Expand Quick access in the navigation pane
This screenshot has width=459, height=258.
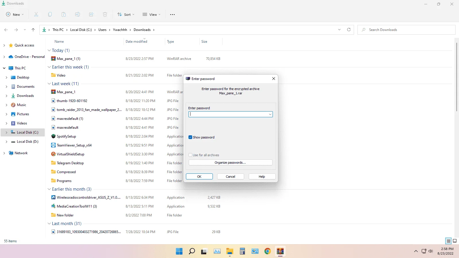(x=4, y=45)
